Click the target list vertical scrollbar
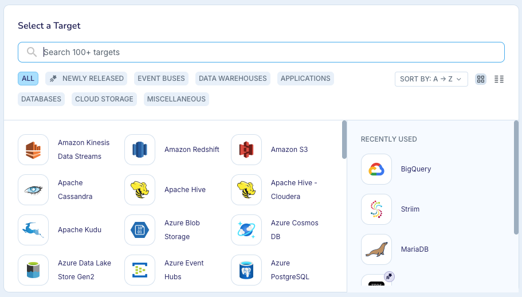The image size is (522, 297). [344, 140]
